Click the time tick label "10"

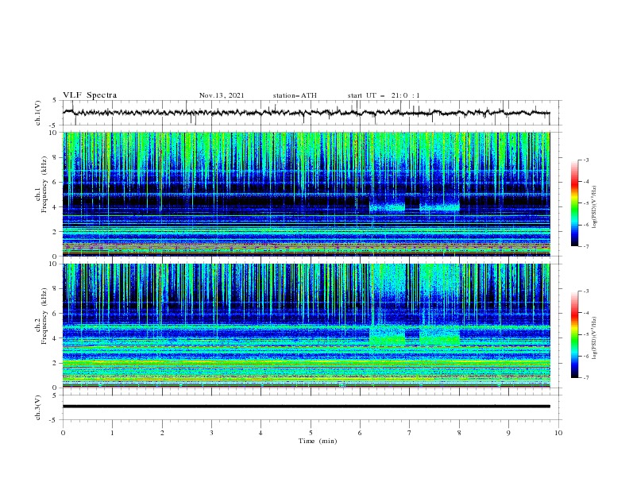click(558, 433)
